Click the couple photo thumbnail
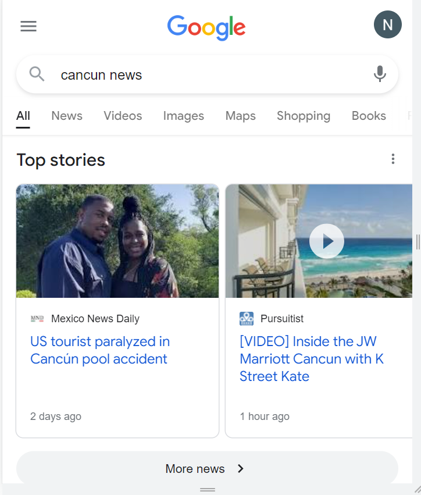 (x=117, y=241)
